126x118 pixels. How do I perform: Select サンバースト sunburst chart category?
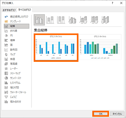[x=16, y=78]
